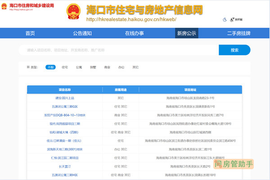Image resolution: width=270 pixels, height=180 pixels.
Task: Click the 项目地址 column header
Action: [190, 90]
